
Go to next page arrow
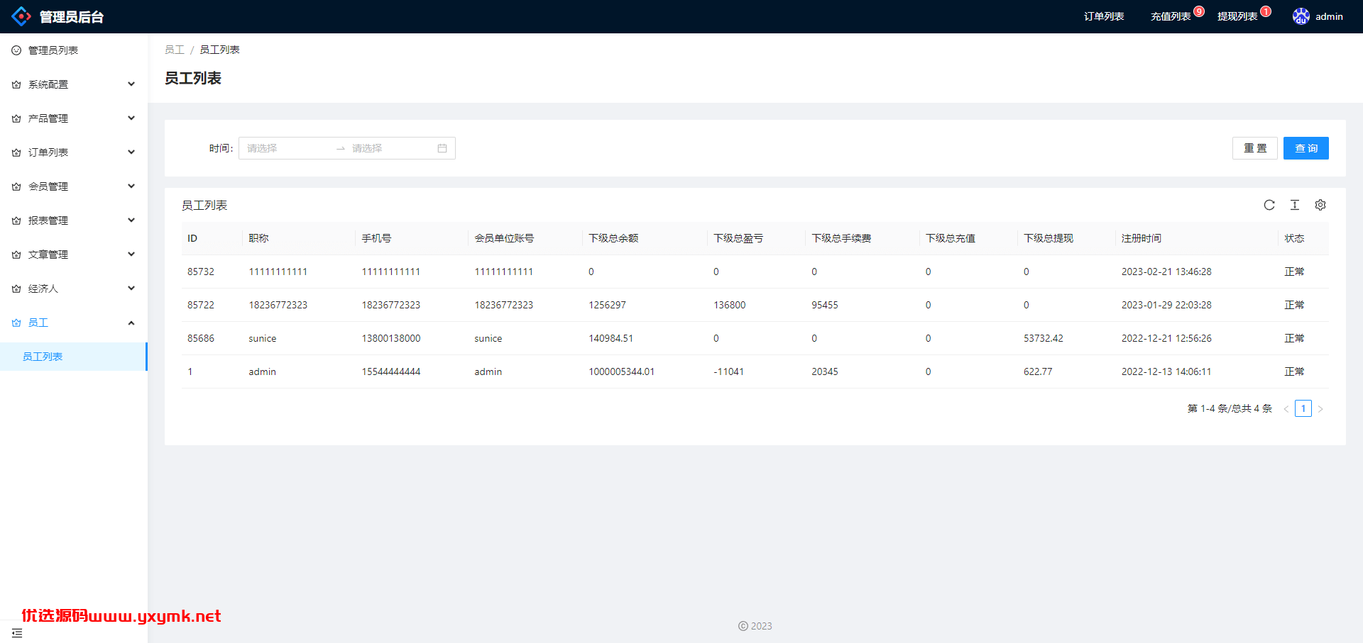(x=1320, y=409)
